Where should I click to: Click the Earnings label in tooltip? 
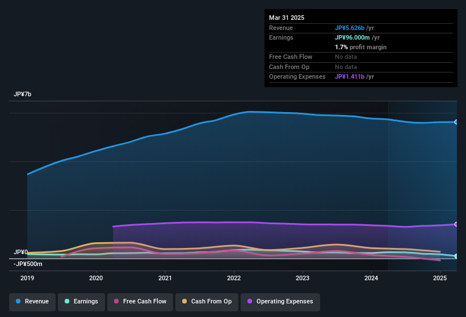(281, 37)
